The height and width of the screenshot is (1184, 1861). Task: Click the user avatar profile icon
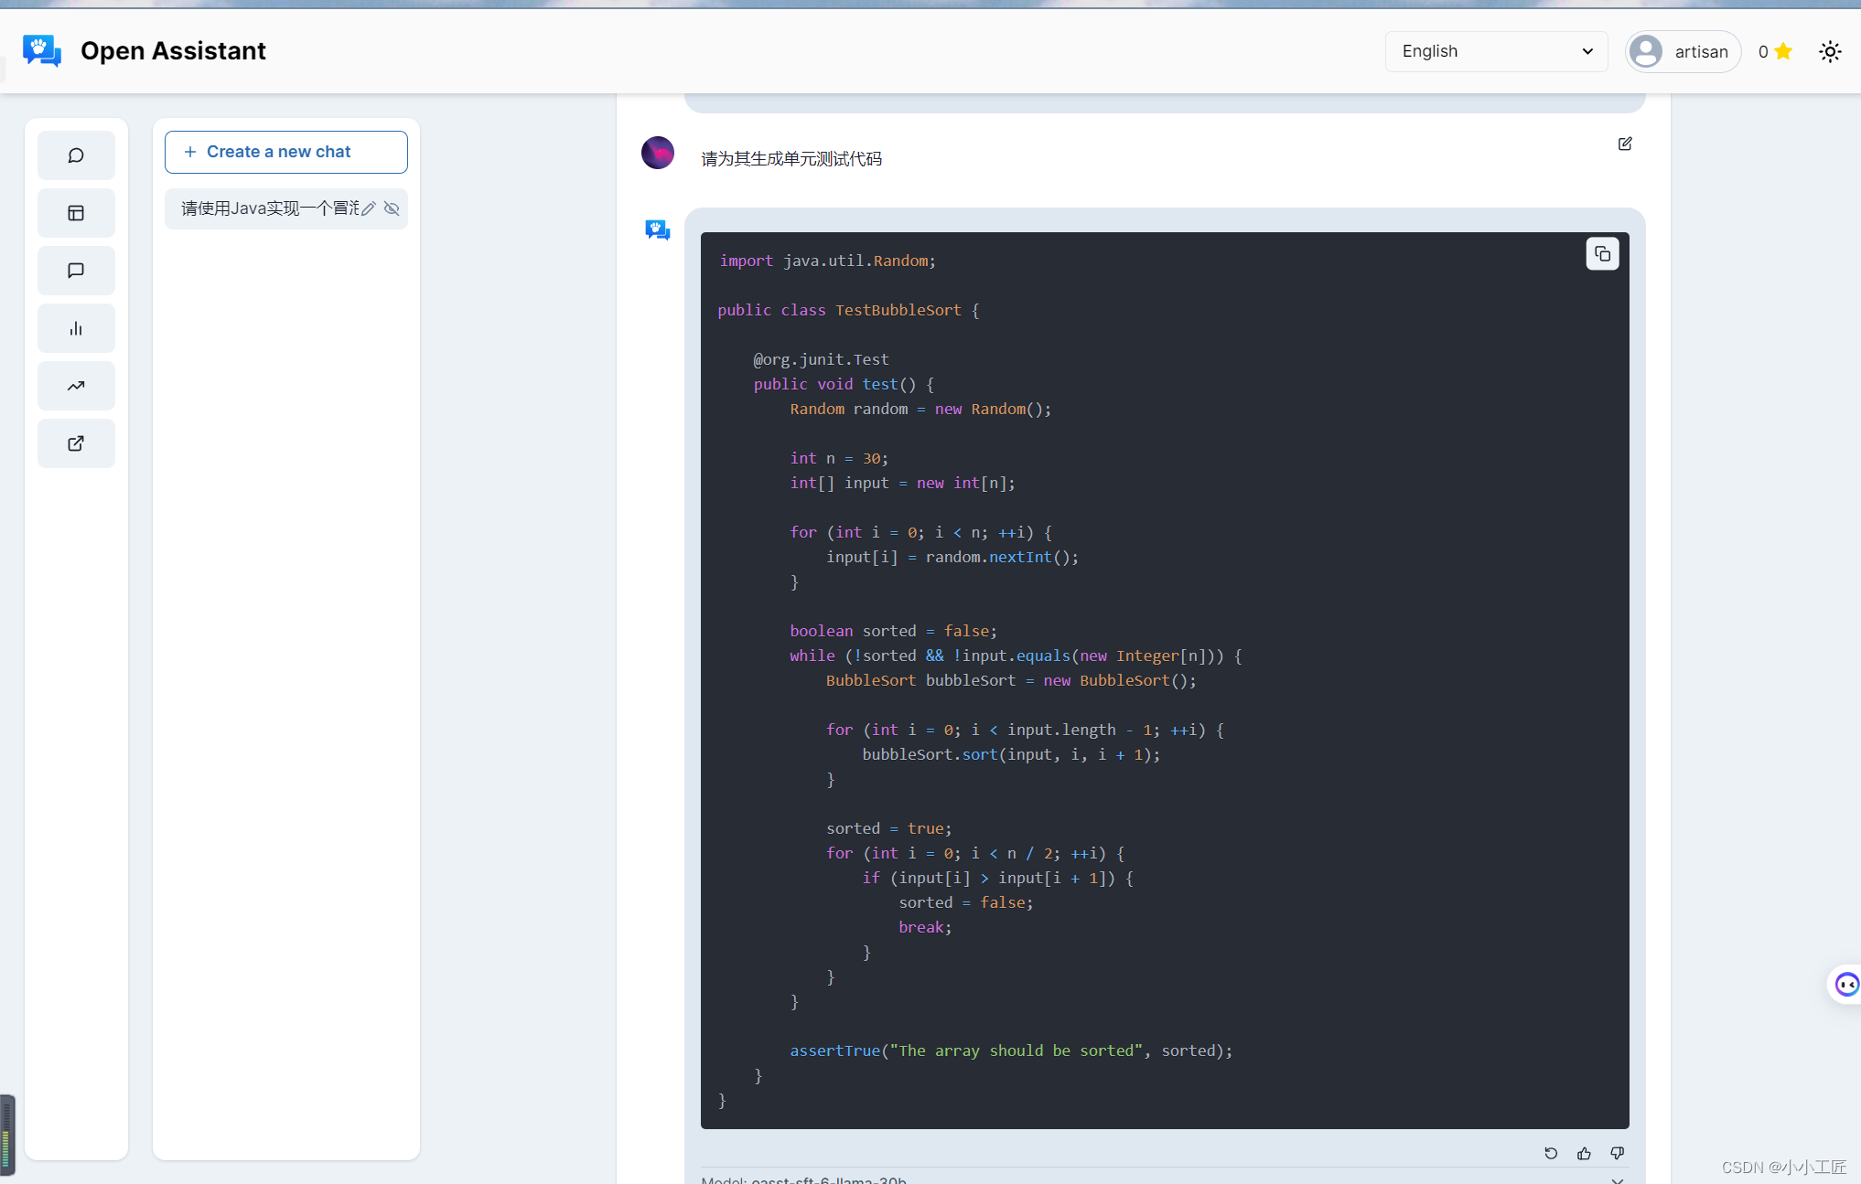(x=1645, y=51)
